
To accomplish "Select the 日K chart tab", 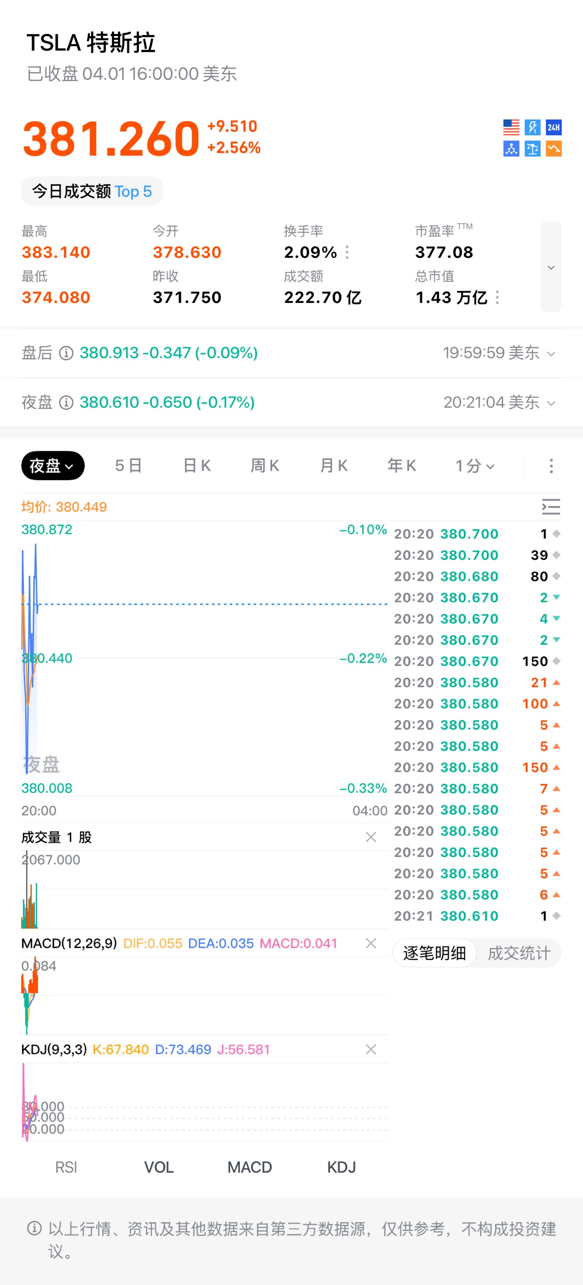I will [197, 466].
